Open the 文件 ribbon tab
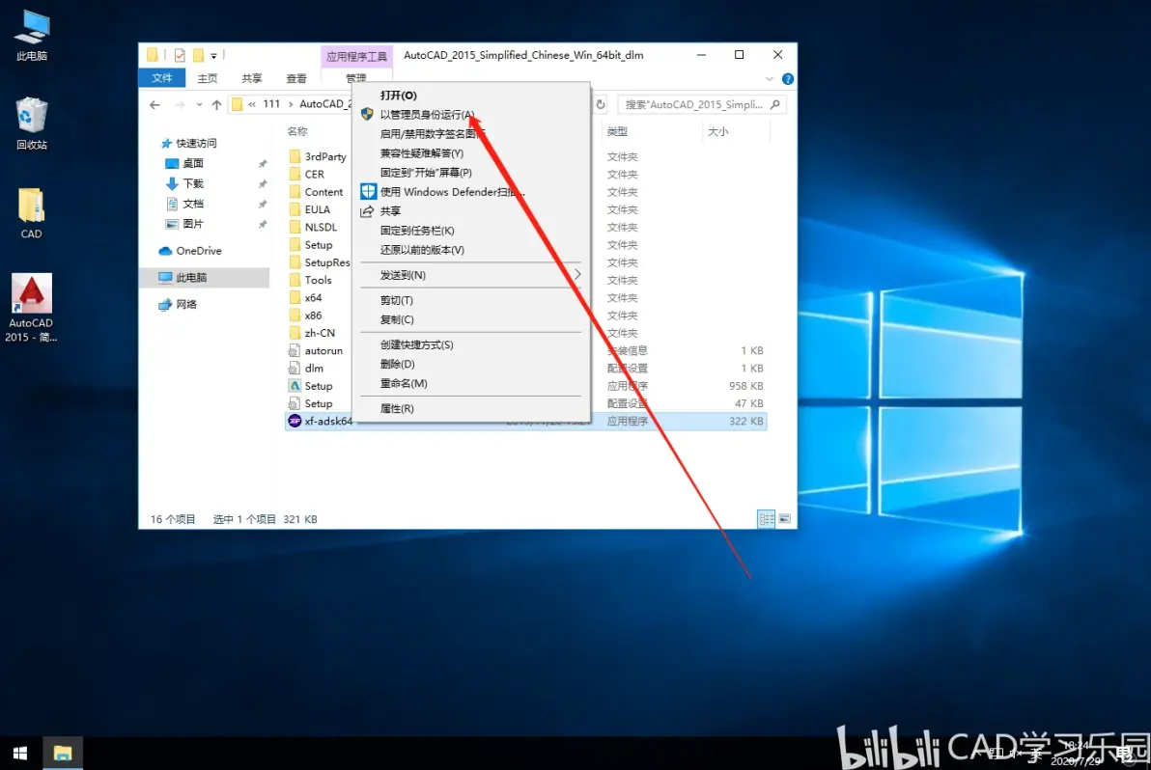Screen dimensions: 1151x770 click(162, 78)
